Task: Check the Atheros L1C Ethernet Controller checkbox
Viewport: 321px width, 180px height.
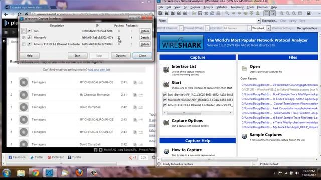Action: pos(24,44)
